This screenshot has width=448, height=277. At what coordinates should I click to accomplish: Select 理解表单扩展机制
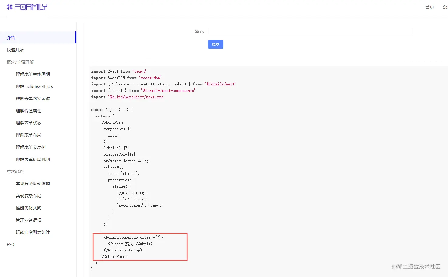click(33, 159)
